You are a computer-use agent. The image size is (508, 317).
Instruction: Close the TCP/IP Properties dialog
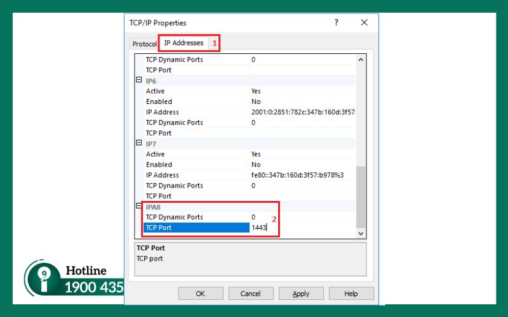(364, 22)
